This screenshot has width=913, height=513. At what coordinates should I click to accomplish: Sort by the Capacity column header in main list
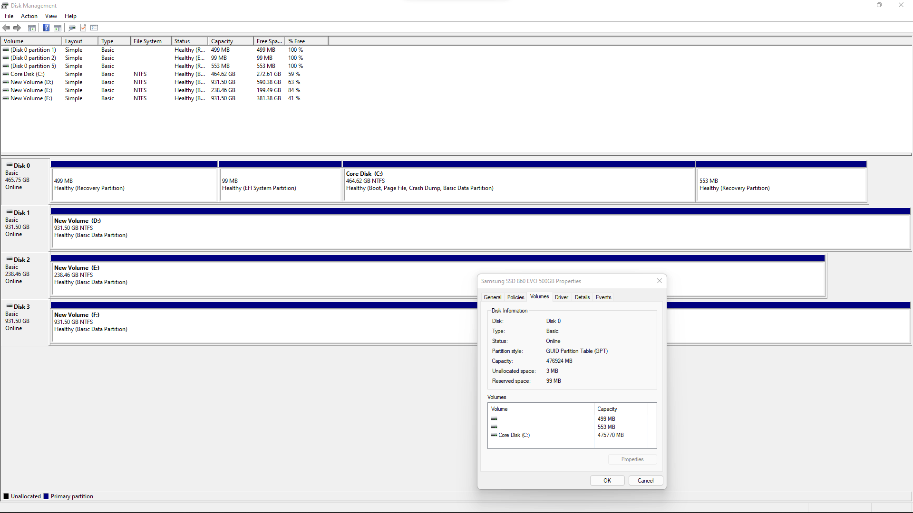click(x=231, y=41)
